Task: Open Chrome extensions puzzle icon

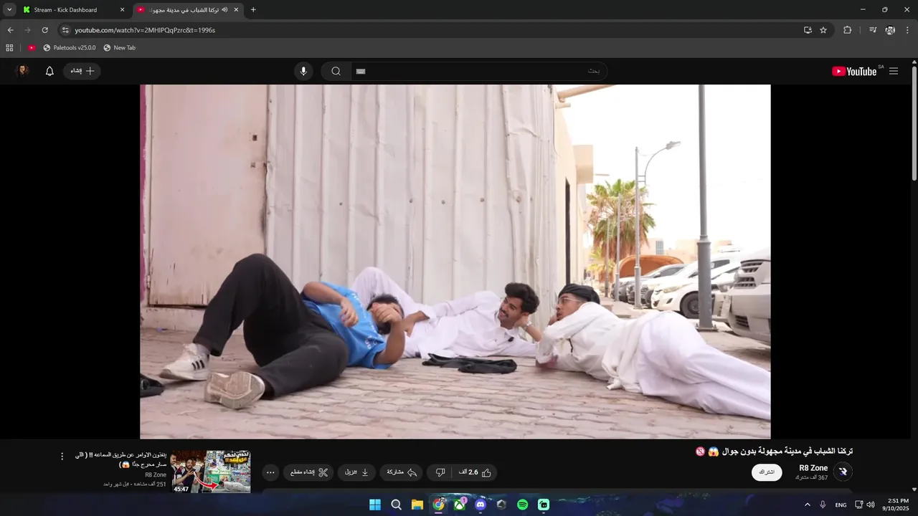Action: tap(847, 30)
